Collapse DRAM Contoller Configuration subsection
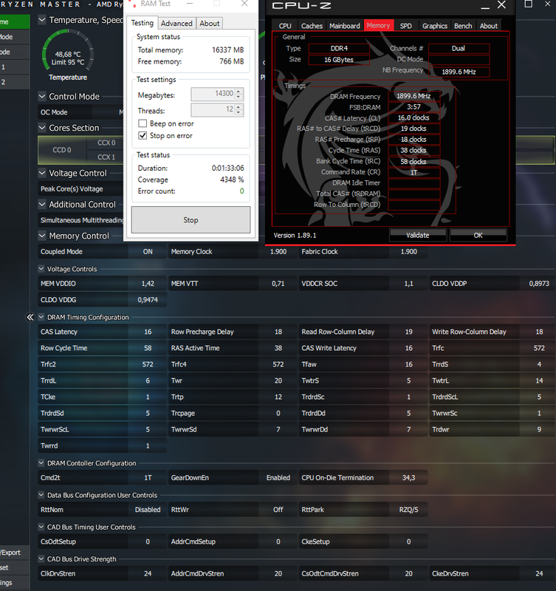556x591 pixels. click(x=41, y=463)
